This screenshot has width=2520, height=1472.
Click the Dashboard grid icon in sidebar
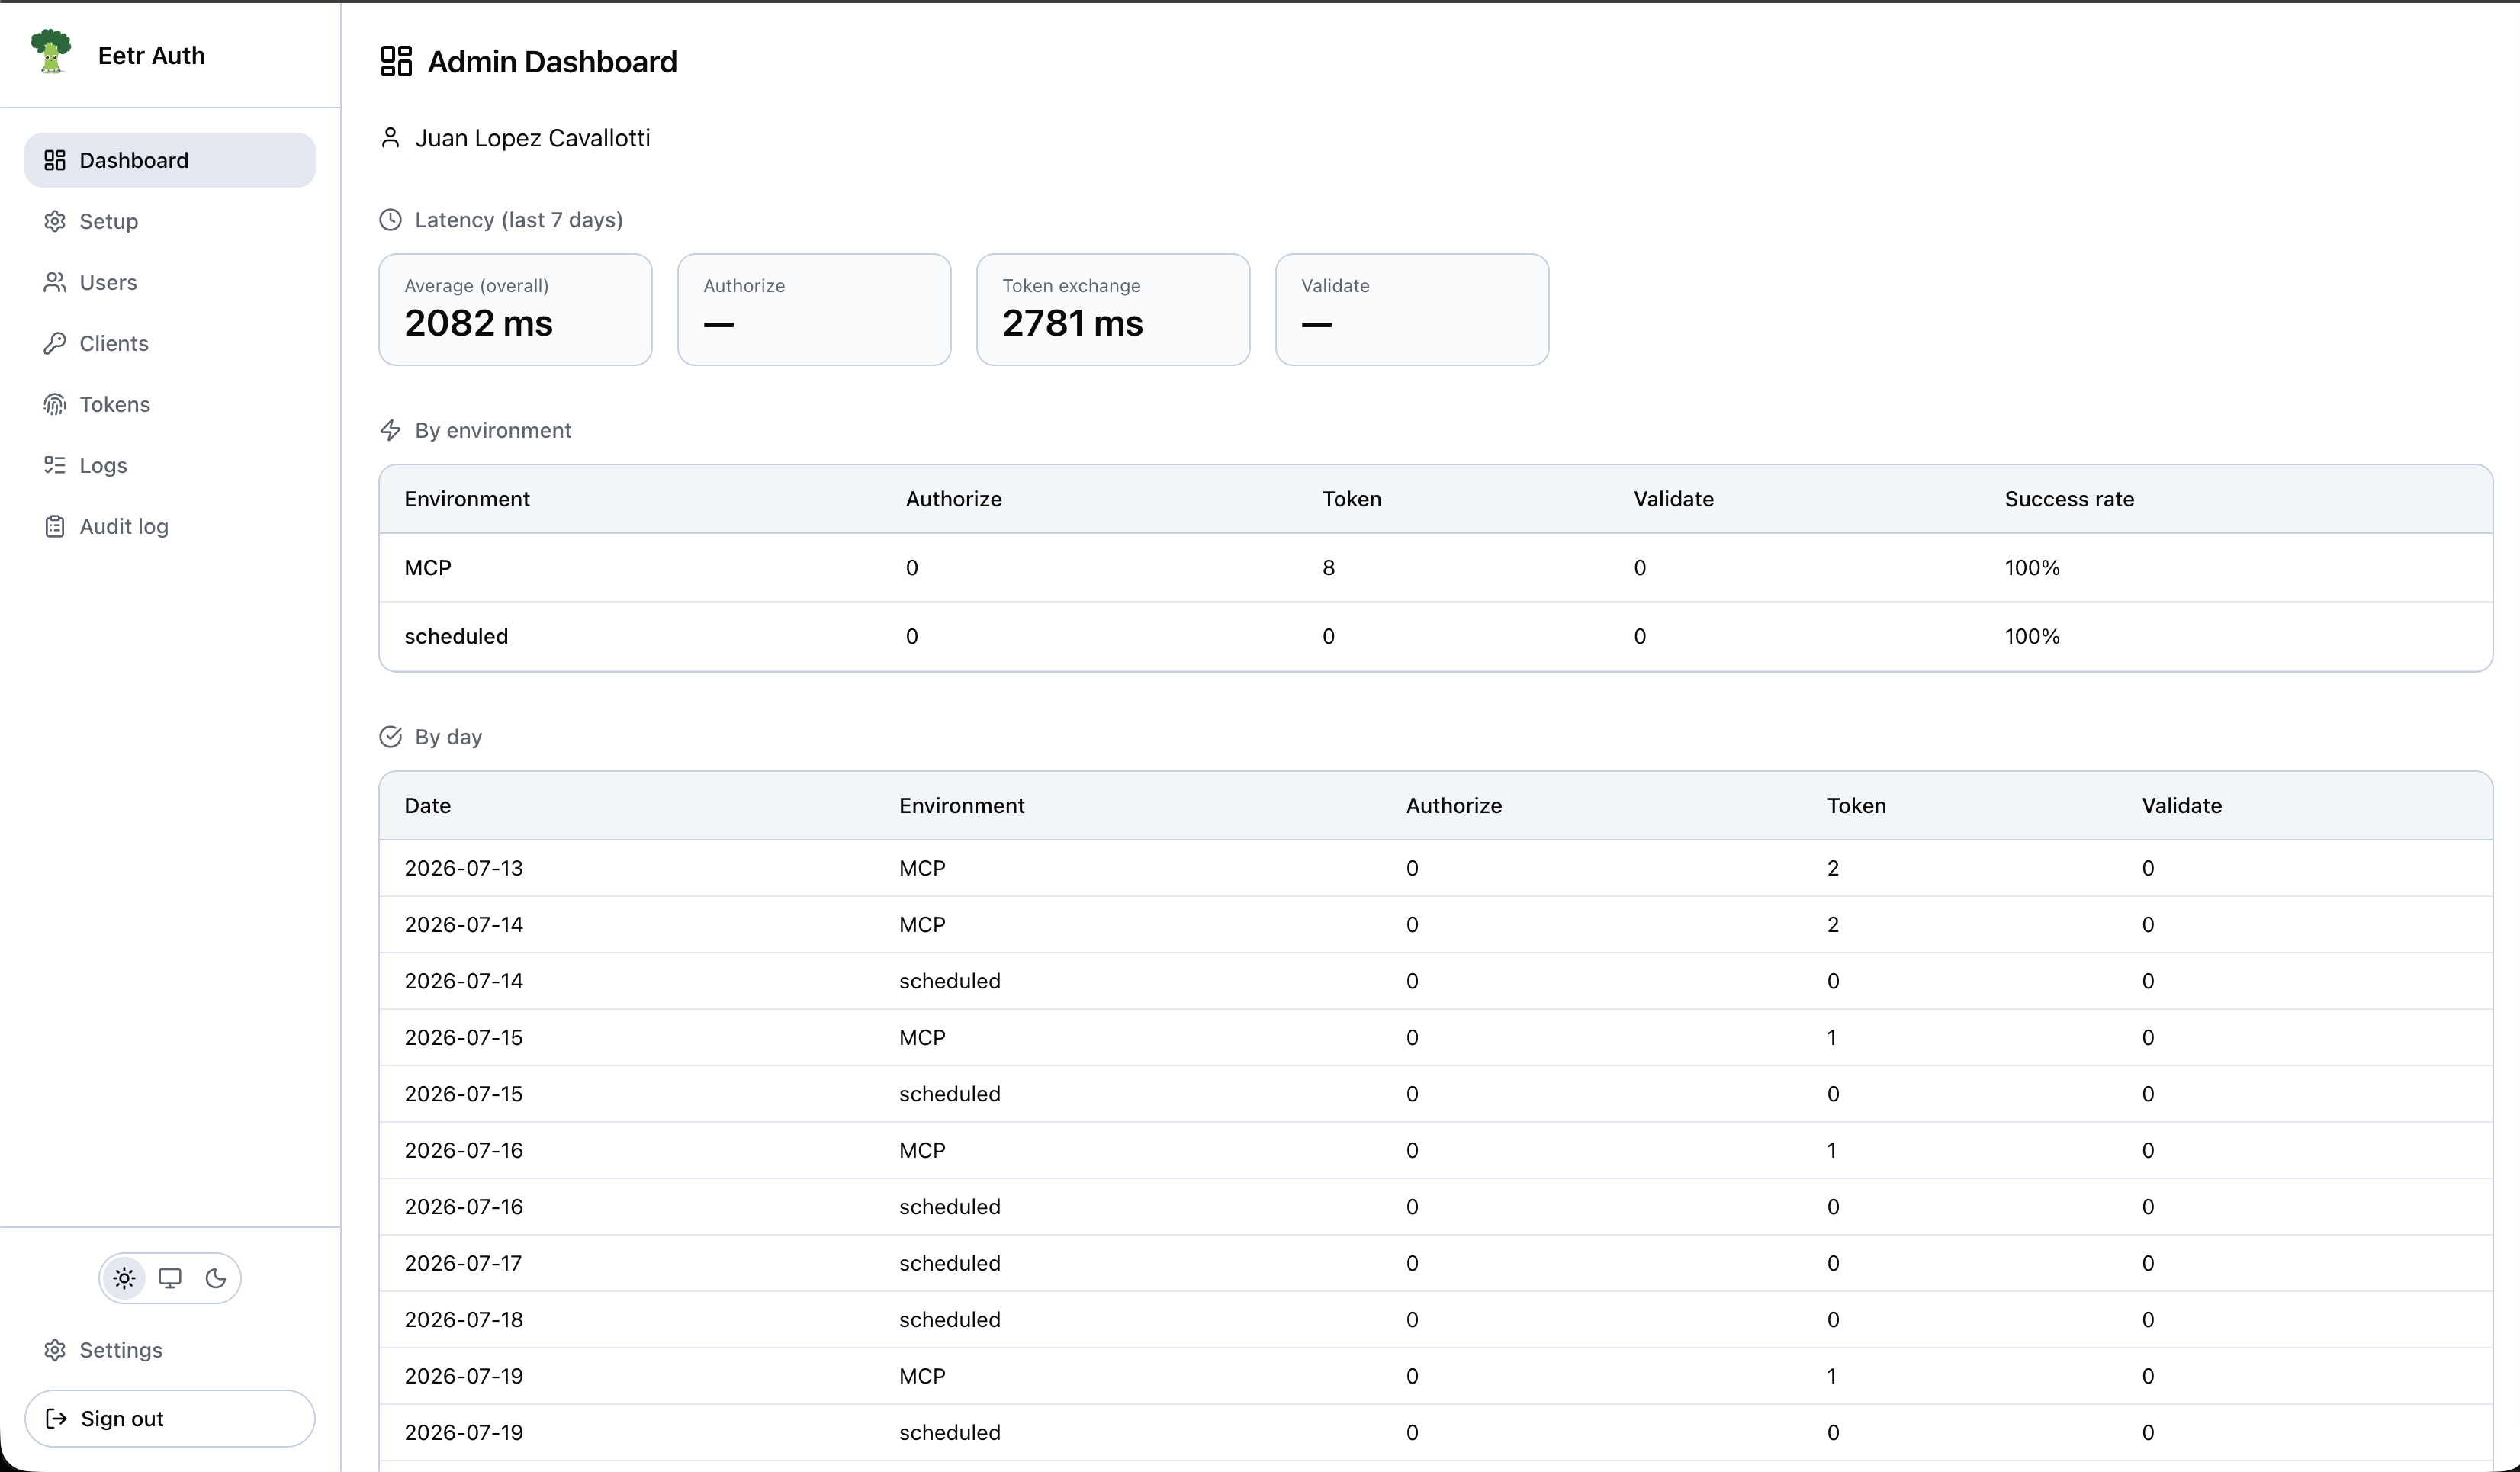click(55, 160)
